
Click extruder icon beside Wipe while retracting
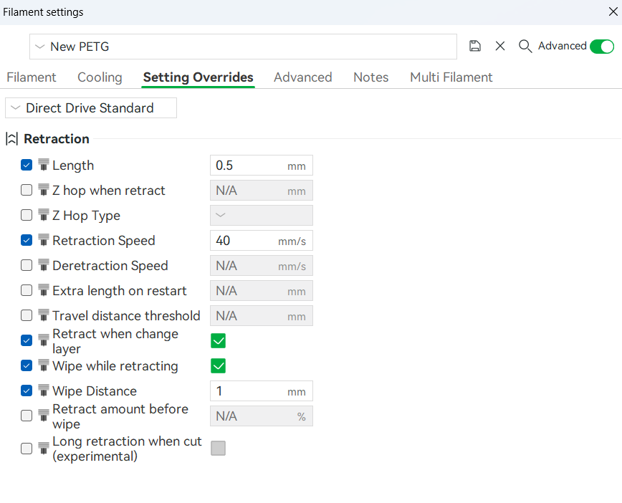(44, 365)
